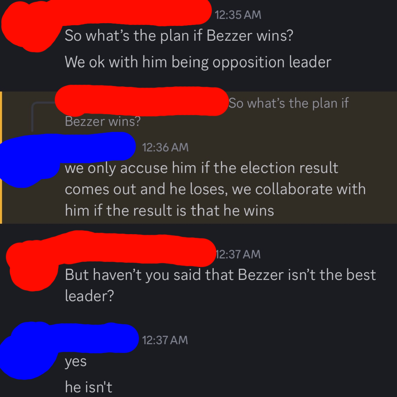Click the 12:37 AM timestamp above "yes"
The width and height of the screenshot is (397, 397).
point(165,340)
